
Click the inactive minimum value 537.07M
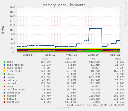pyautogui.click(x=70, y=102)
